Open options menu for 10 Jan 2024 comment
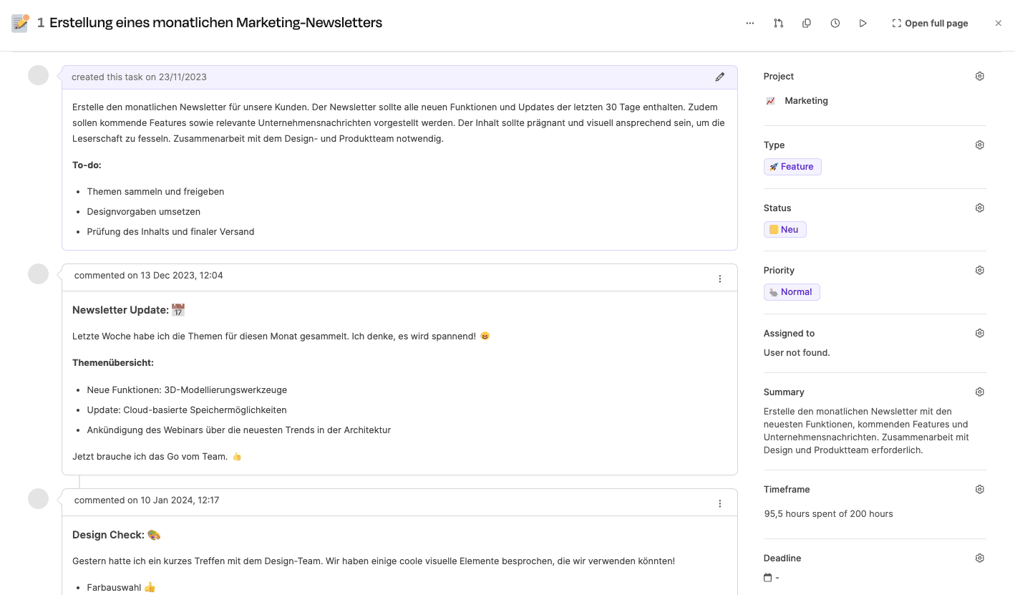The height and width of the screenshot is (595, 1015). [719, 503]
